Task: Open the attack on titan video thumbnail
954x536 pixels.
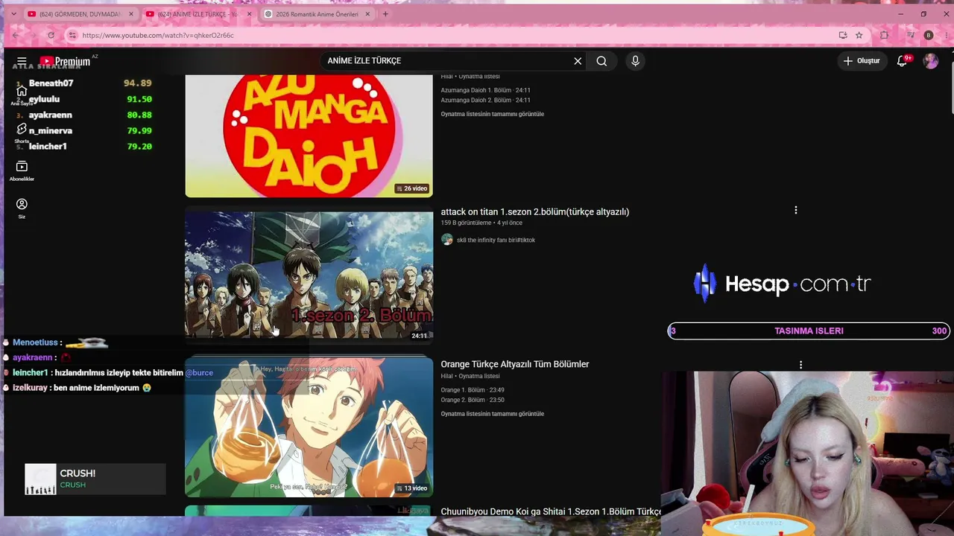Action: (x=309, y=275)
